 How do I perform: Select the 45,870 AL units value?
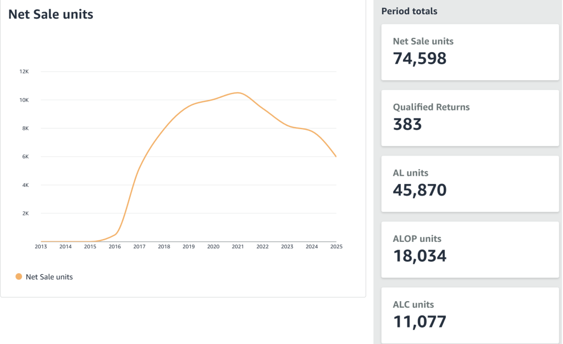420,190
